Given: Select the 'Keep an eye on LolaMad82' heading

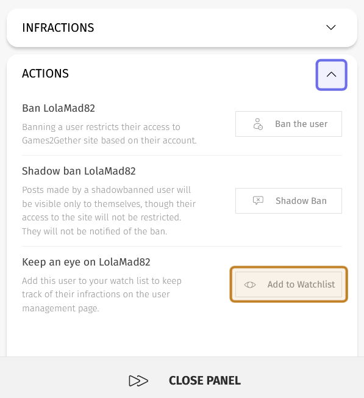Looking at the screenshot, I should (86, 262).
